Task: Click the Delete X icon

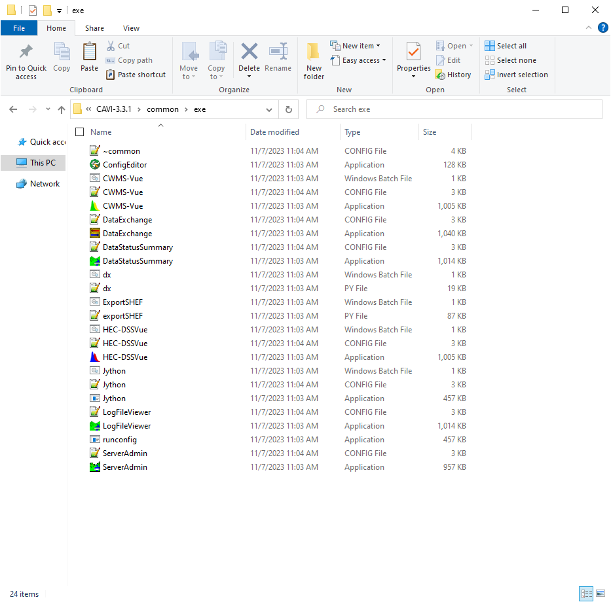Action: [x=249, y=52]
